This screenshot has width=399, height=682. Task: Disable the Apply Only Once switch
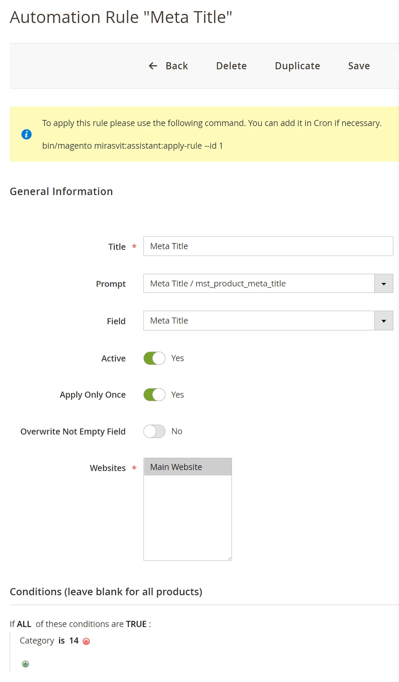[x=154, y=395]
